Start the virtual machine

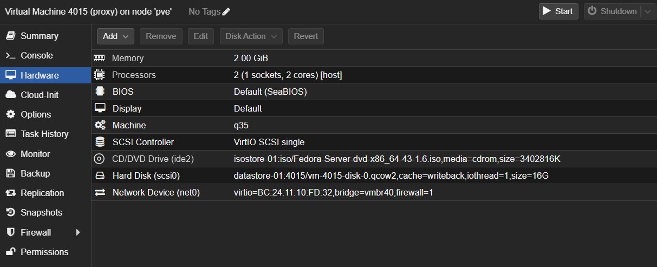[x=558, y=11]
